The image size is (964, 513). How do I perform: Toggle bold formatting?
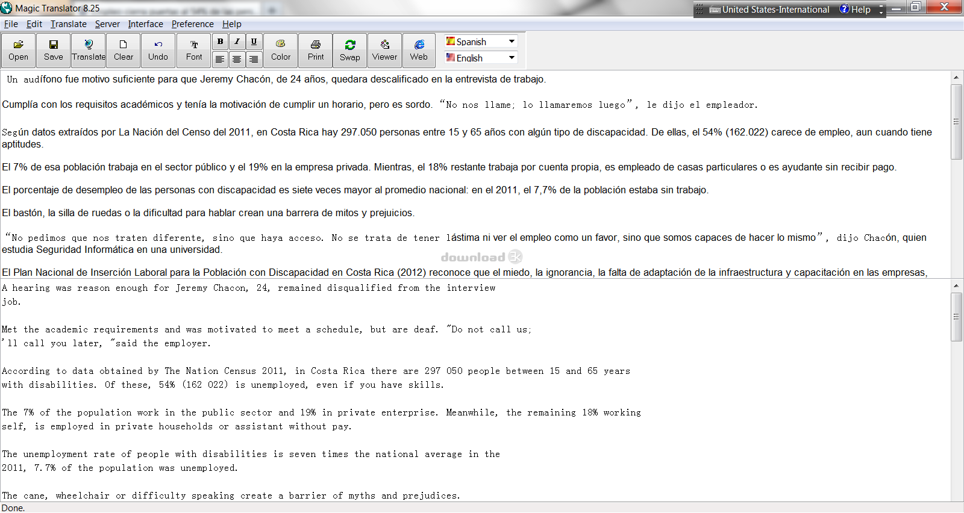pyautogui.click(x=220, y=42)
